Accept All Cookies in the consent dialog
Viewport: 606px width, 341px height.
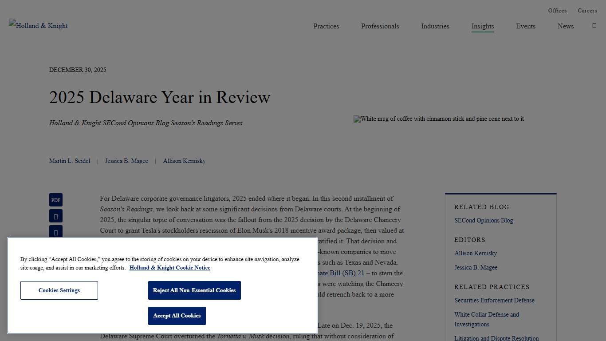pos(177,316)
